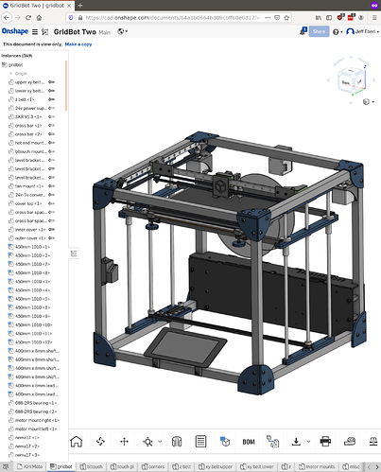Click the Make a copy link
Screen dimensions: 381x472
pyautogui.click(x=78, y=44)
